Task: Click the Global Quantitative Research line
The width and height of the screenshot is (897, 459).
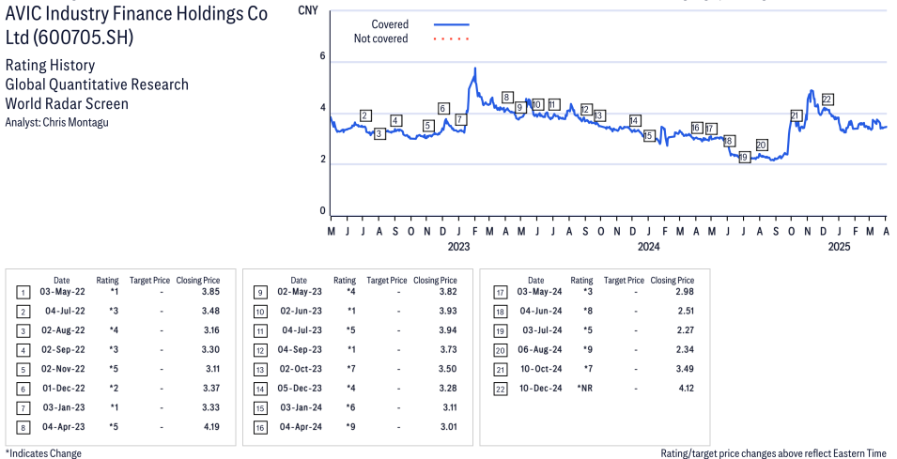Action: coord(97,84)
